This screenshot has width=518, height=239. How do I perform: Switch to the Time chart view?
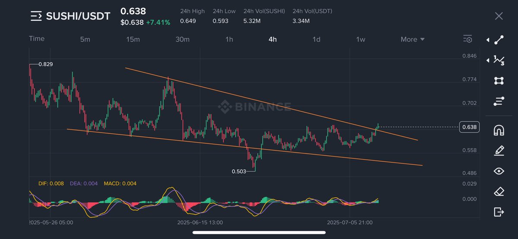pos(37,39)
